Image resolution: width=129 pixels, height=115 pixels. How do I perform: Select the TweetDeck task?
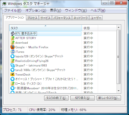(x=23, y=75)
